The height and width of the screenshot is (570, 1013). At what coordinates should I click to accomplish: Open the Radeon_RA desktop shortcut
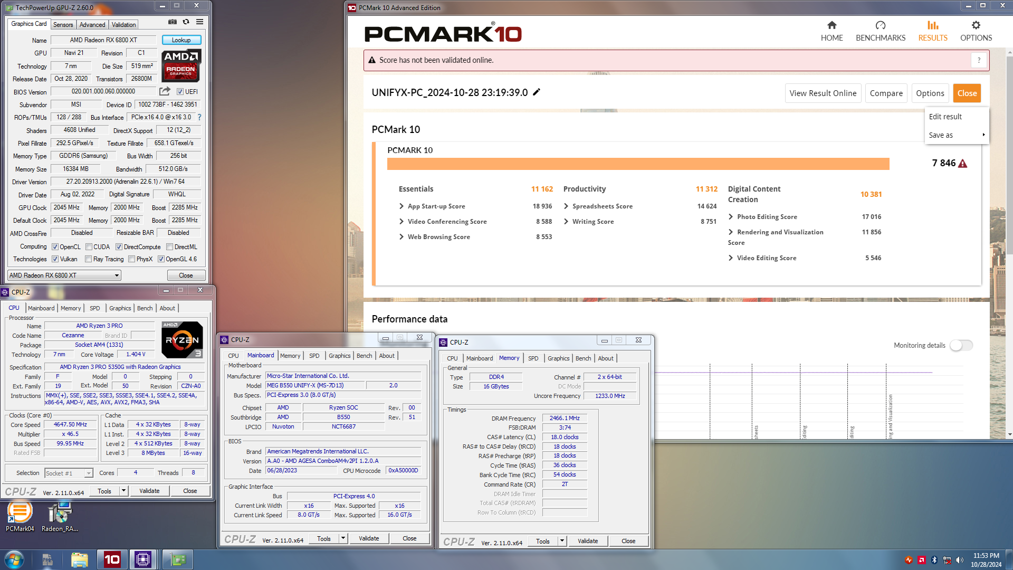point(60,517)
